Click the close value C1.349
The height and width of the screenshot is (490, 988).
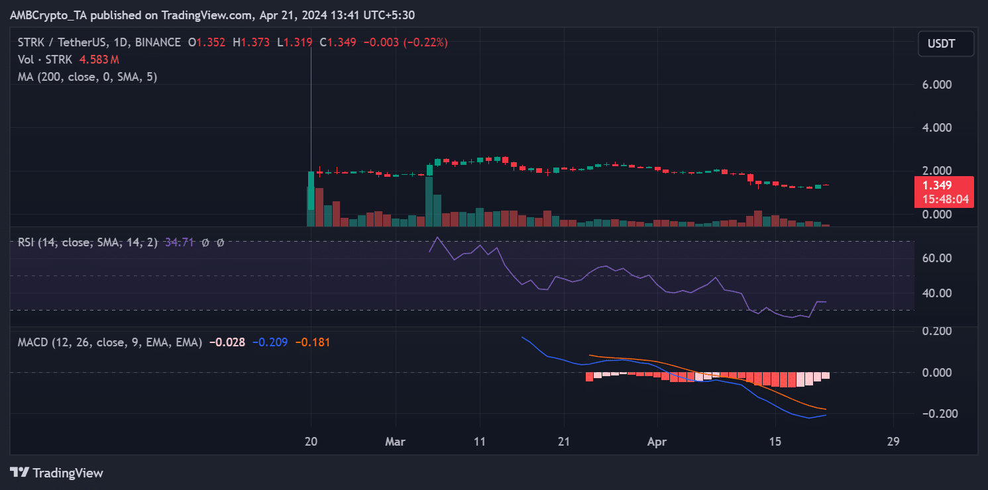point(337,42)
